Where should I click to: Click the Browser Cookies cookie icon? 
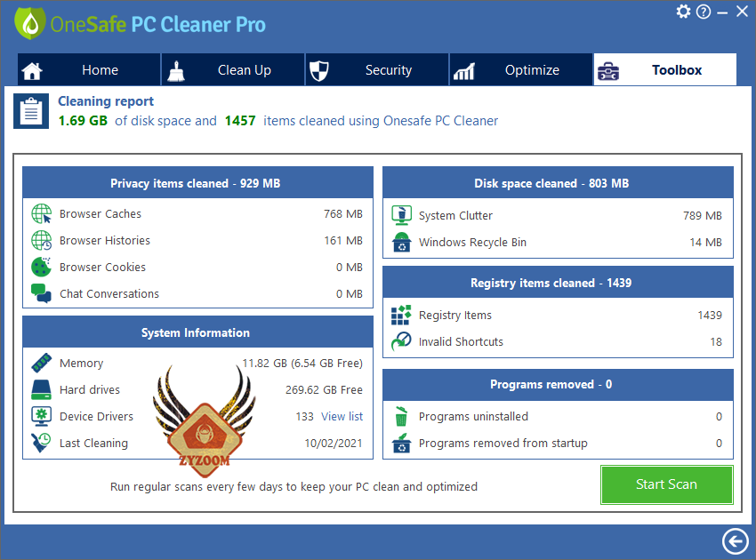(42, 267)
